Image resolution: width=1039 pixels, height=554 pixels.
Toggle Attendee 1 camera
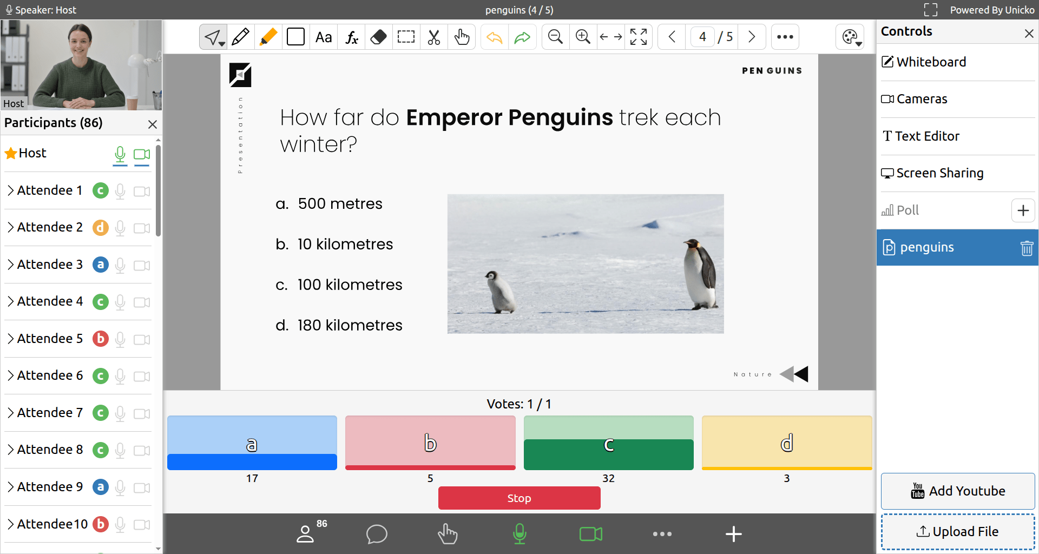142,191
